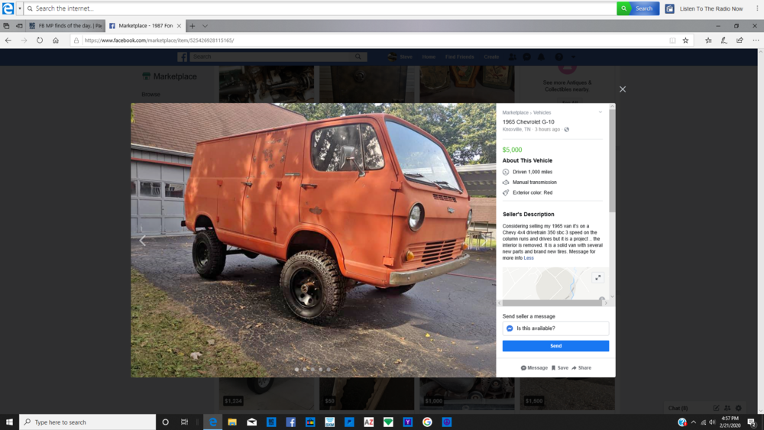This screenshot has height=430, width=764.
Task: Click the green Search button
Action: [x=638, y=8]
